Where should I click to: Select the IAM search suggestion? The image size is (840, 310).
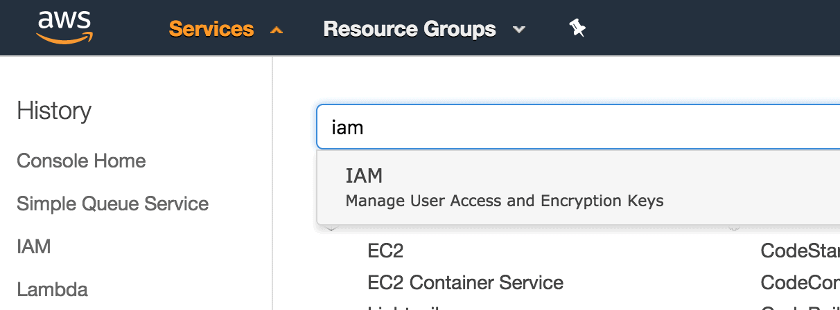(x=578, y=188)
